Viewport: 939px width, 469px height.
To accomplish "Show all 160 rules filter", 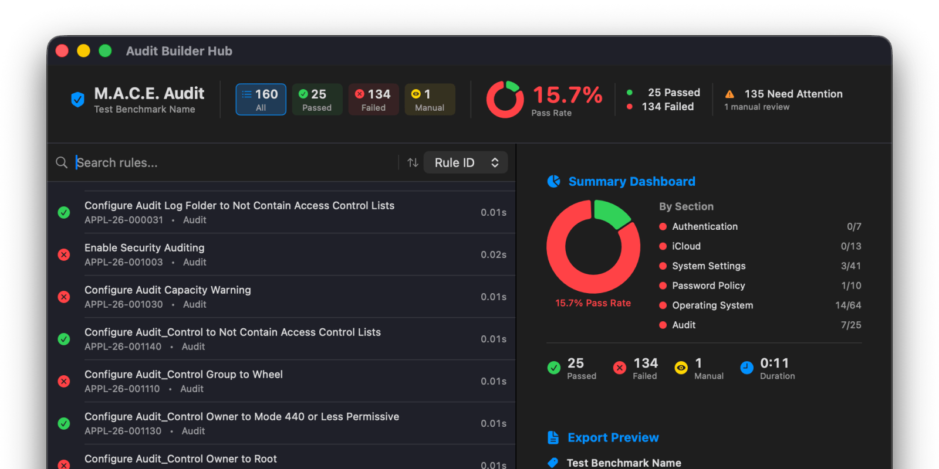I will click(x=261, y=100).
